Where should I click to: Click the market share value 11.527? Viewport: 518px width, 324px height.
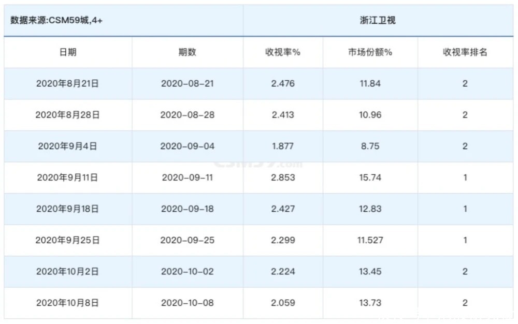[370, 240]
